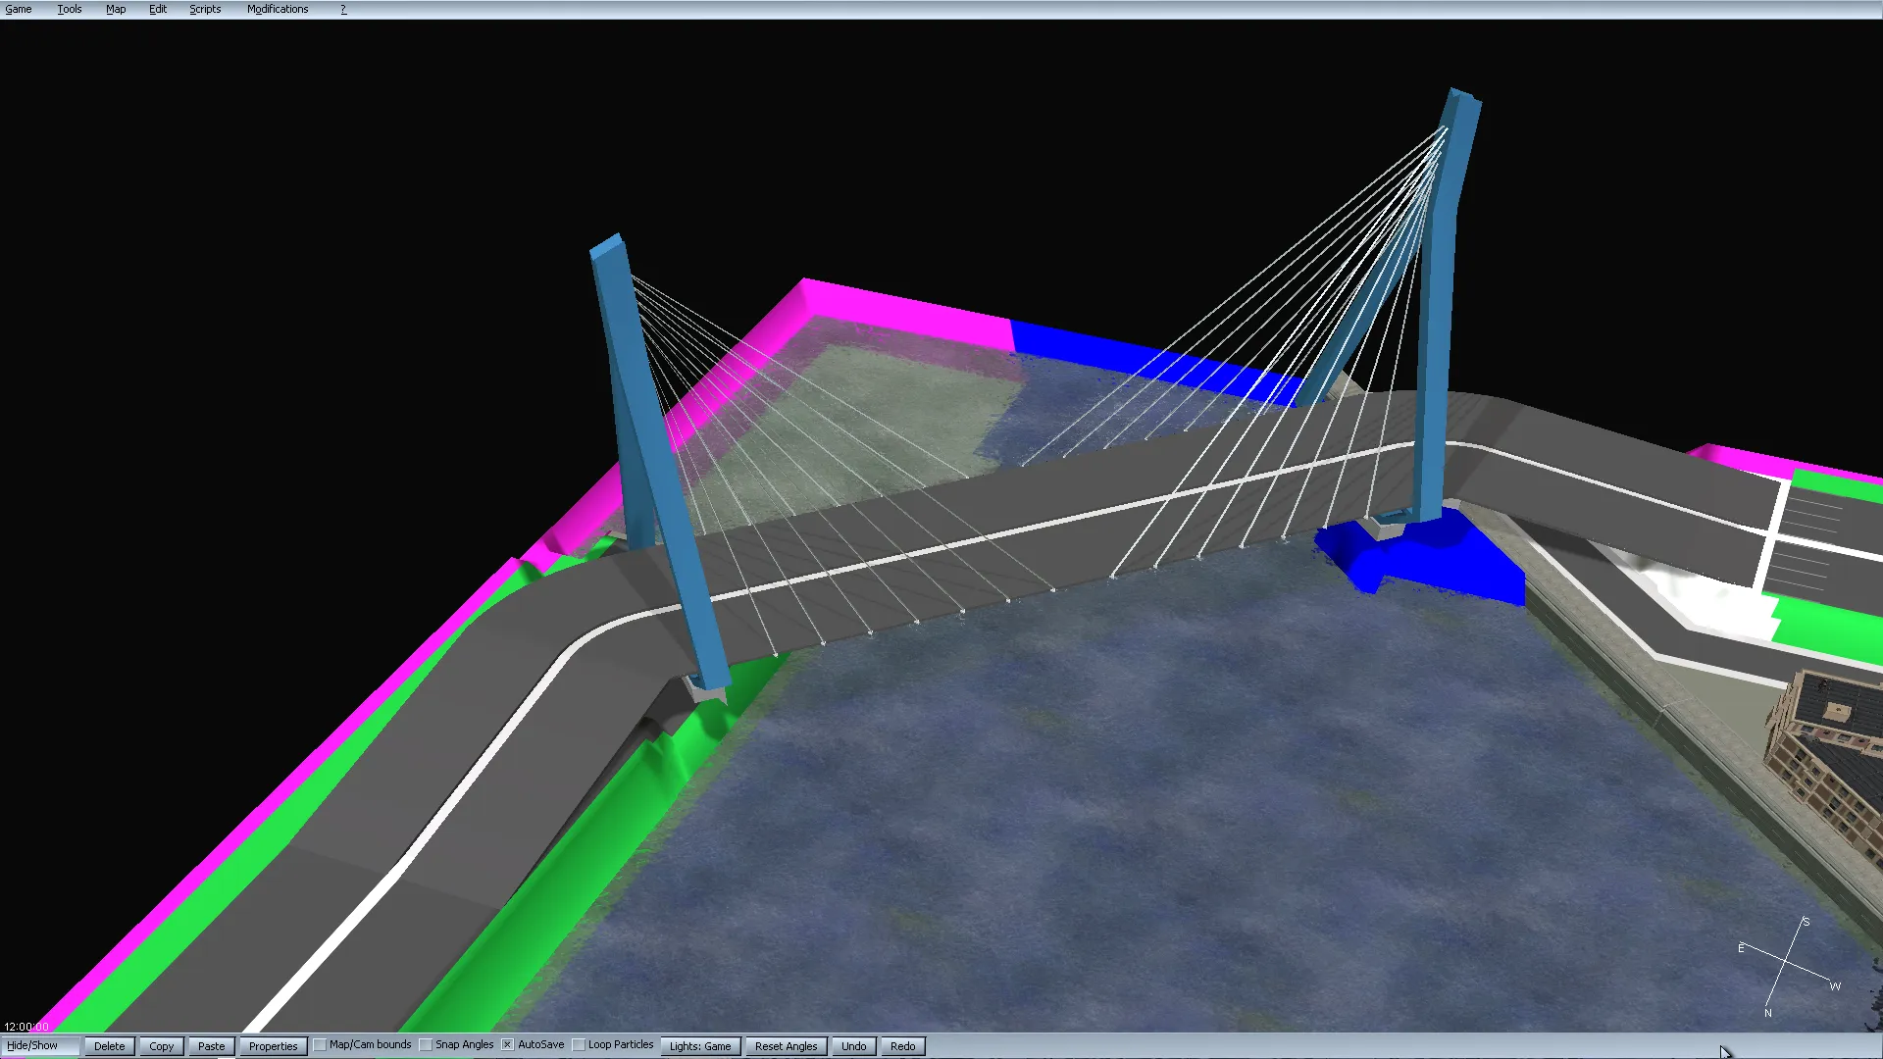
Task: Click Reset Angles button
Action: (786, 1046)
